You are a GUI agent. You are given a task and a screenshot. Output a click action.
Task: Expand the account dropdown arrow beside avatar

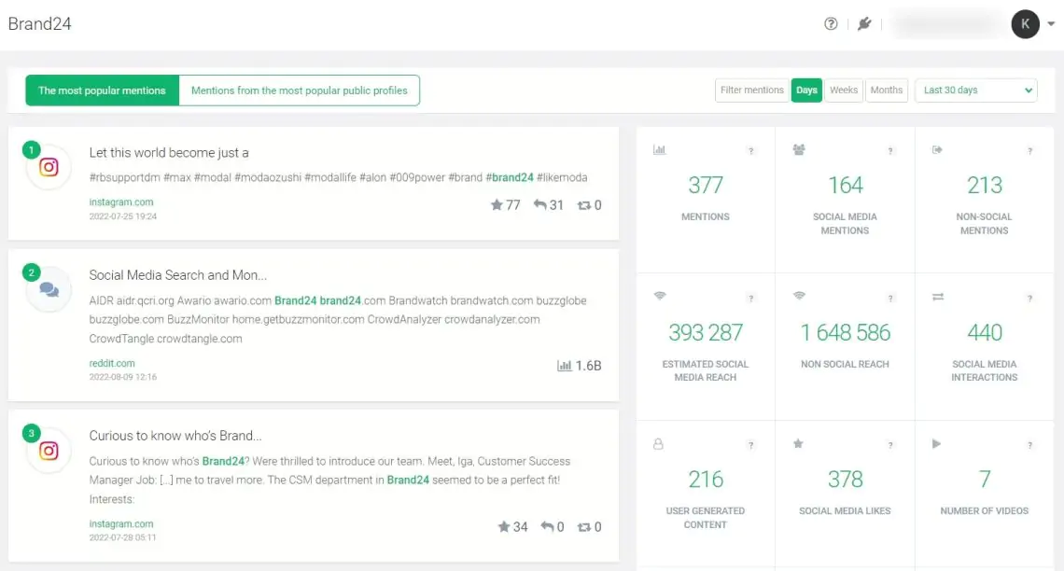1051,23
